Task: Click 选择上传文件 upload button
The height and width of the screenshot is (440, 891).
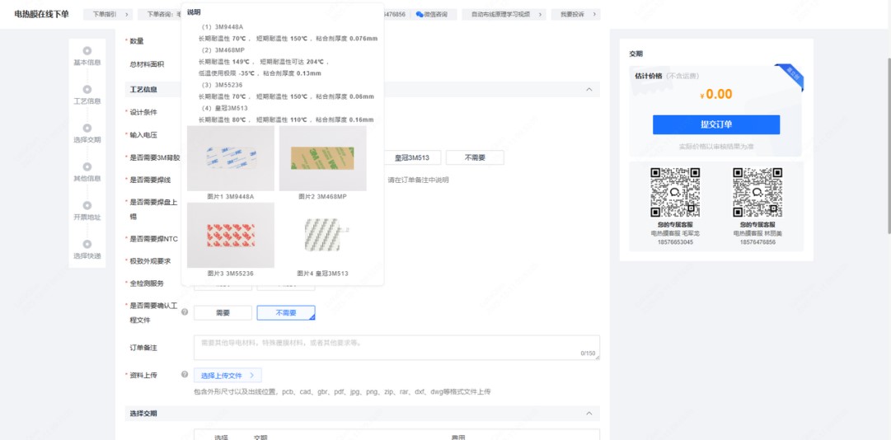Action: pyautogui.click(x=227, y=376)
